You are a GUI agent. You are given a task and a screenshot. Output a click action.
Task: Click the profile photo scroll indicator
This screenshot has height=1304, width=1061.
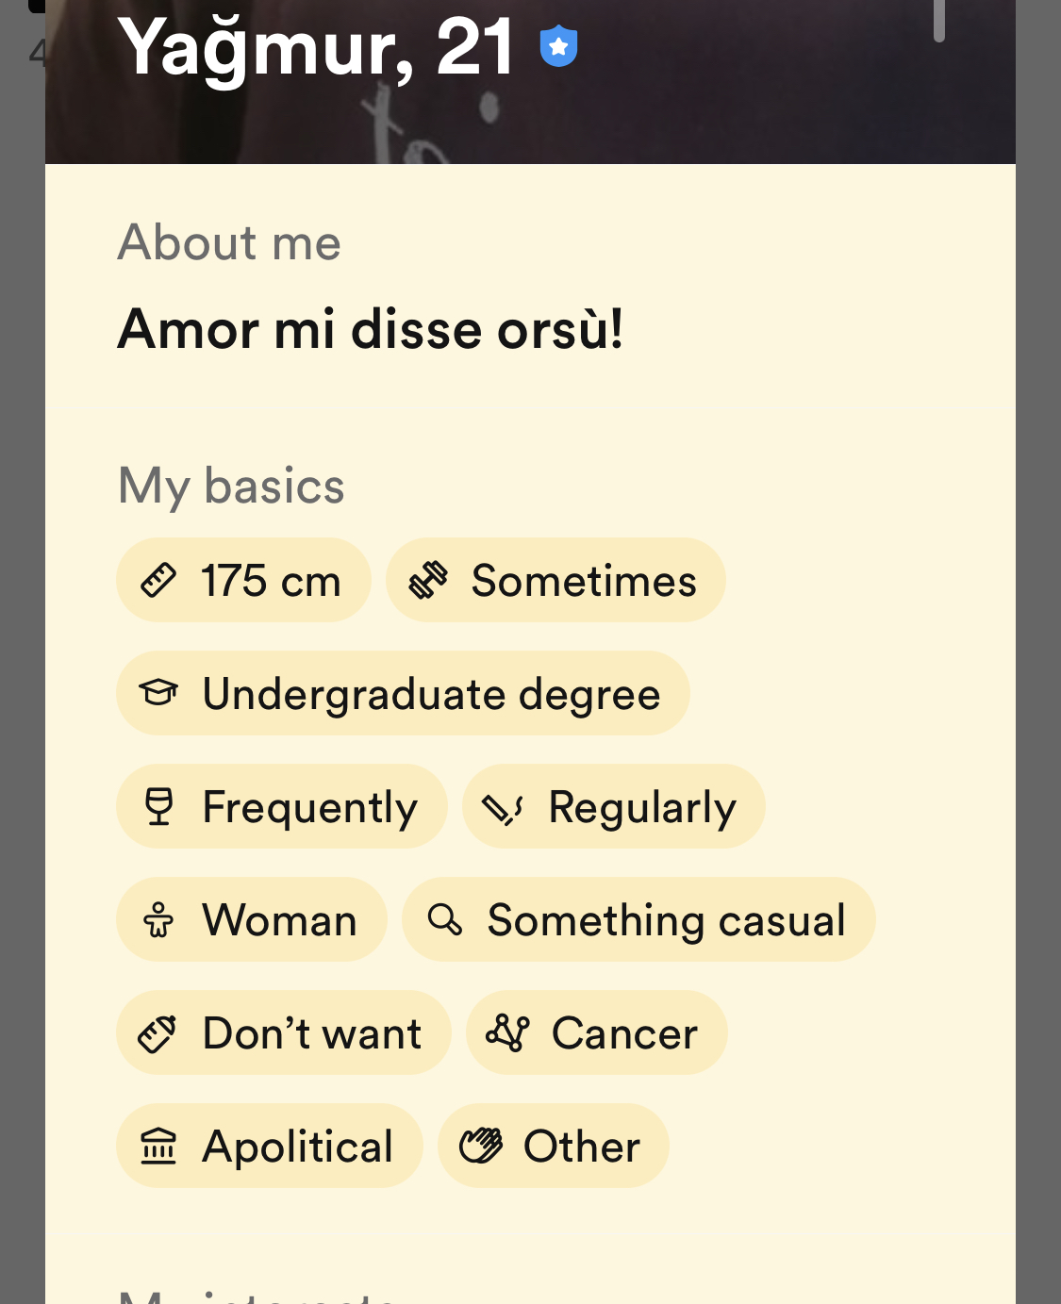[x=939, y=21]
